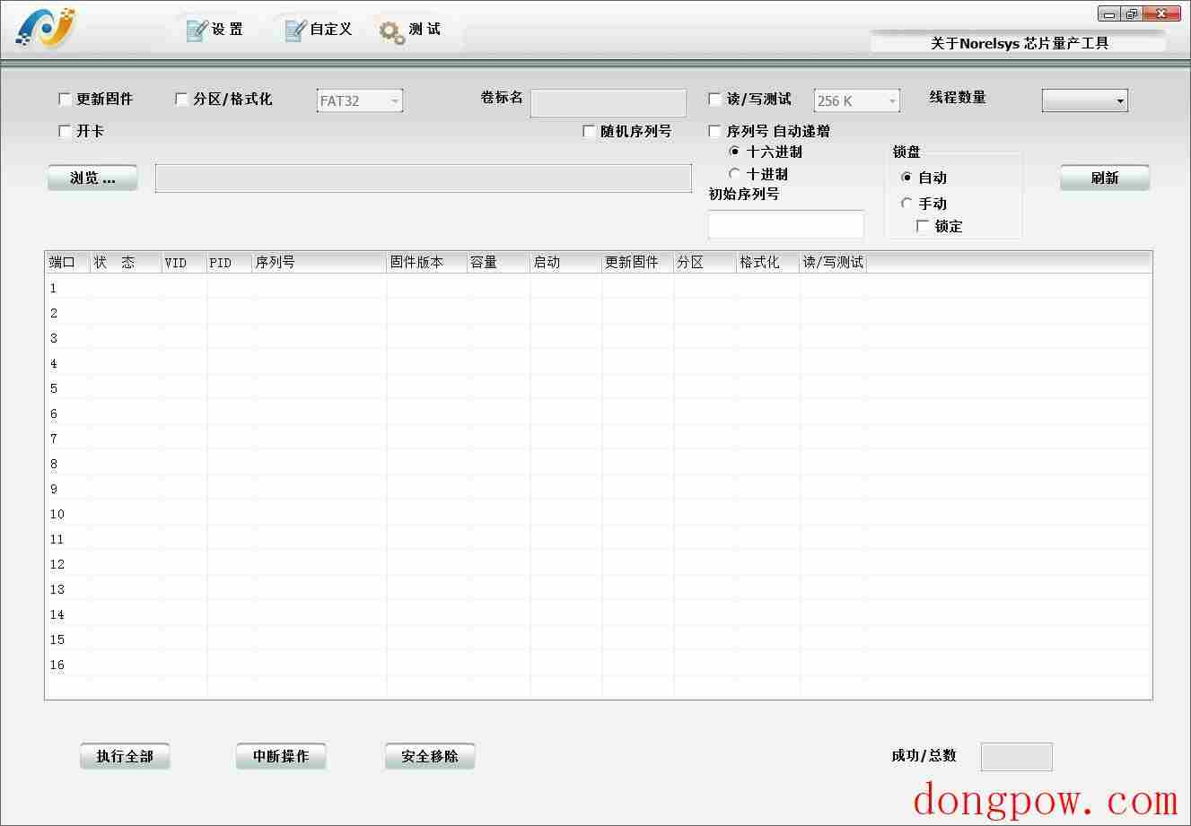This screenshot has width=1191, height=826.
Task: Click the 状 态 column header
Action: [126, 262]
